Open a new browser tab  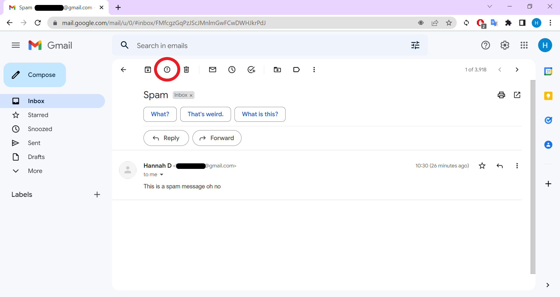coord(118,8)
